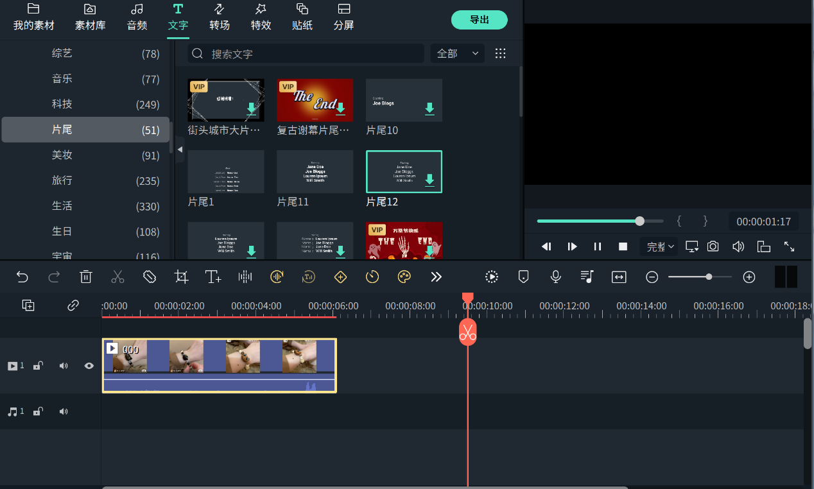Add a keyframe with the diamond icon
Screen dimensions: 814x489
pos(340,277)
